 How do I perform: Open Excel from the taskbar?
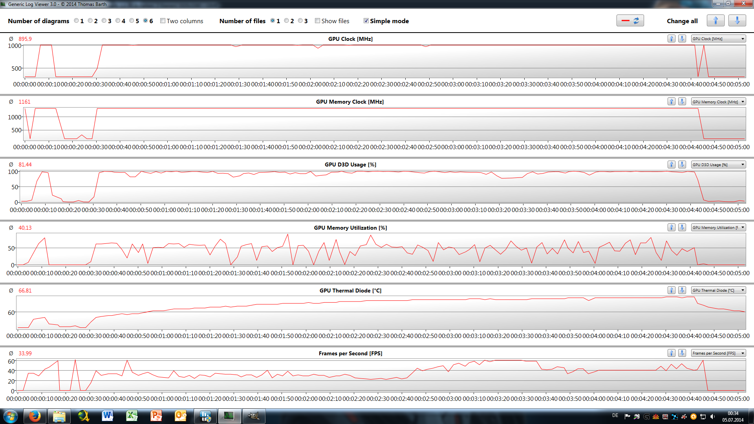(132, 416)
